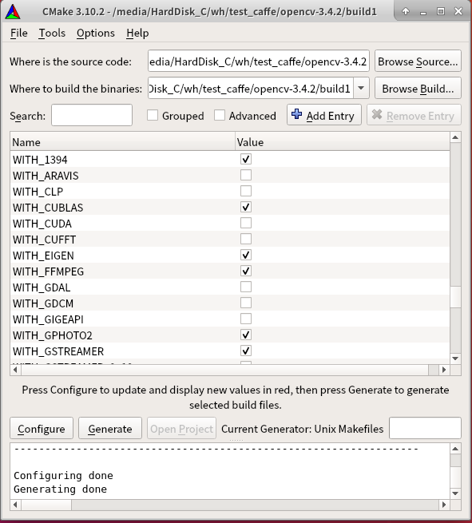Uncheck WITH_CUBLAS option
Screen dimensions: 472x523
(x=246, y=207)
